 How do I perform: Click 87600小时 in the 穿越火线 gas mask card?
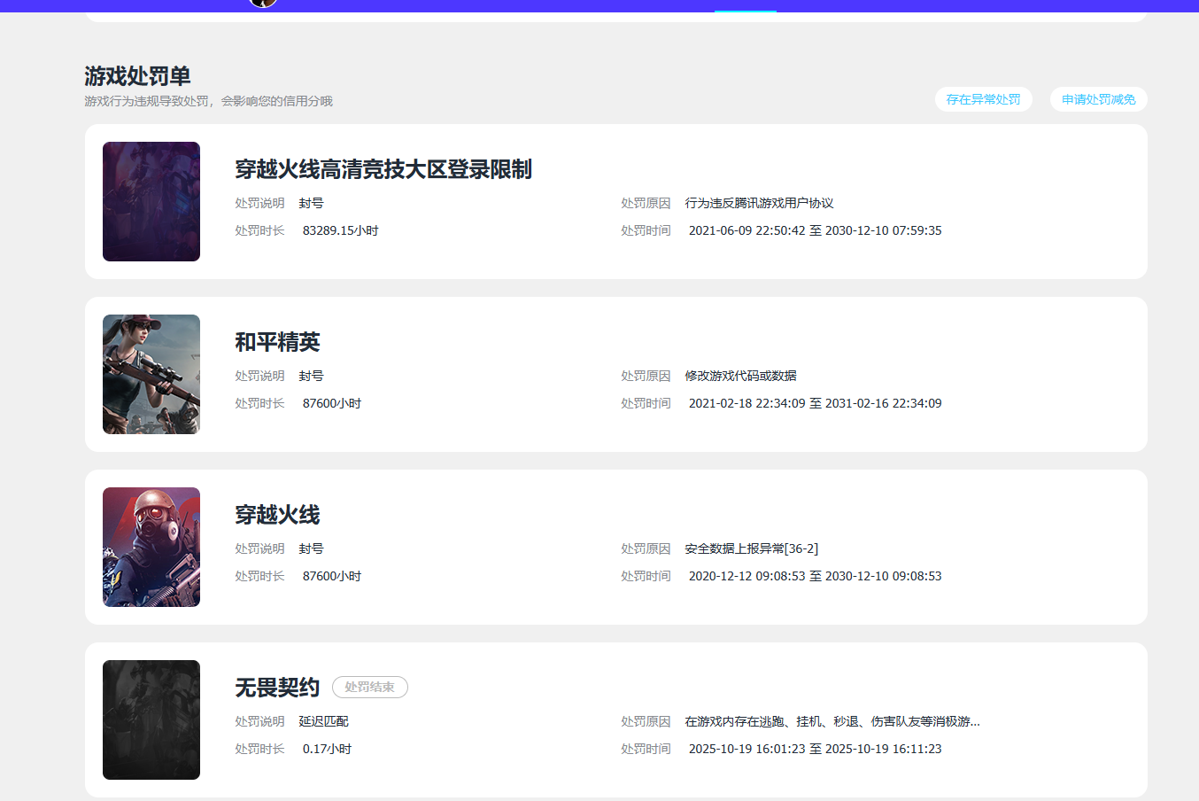[332, 576]
